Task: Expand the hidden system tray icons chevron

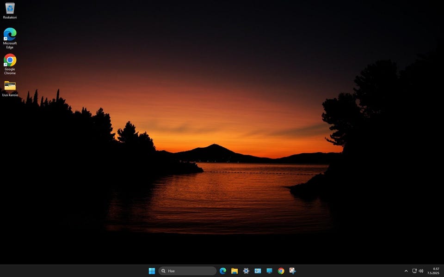Action: point(406,271)
